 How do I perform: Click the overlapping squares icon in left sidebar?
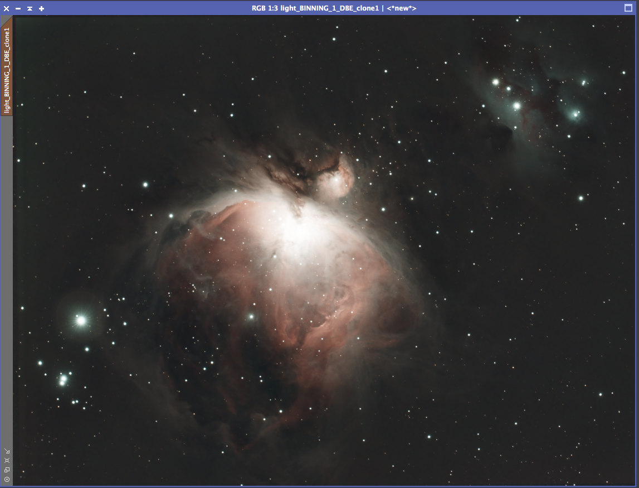coord(7,470)
